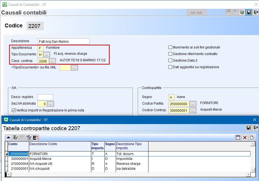The image size is (259, 181).
Task: Click the recycle bin delete icon
Action: point(242,12)
